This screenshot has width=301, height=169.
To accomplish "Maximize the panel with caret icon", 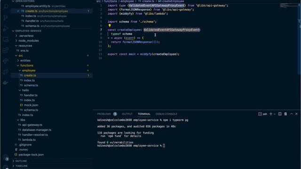I will [292, 114].
